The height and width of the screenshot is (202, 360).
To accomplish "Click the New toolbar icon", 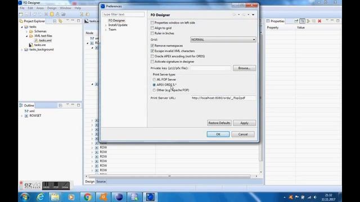I will (21, 14).
